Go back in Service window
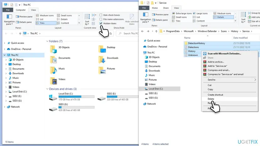This screenshot has height=146, width=260. tap(143, 31)
